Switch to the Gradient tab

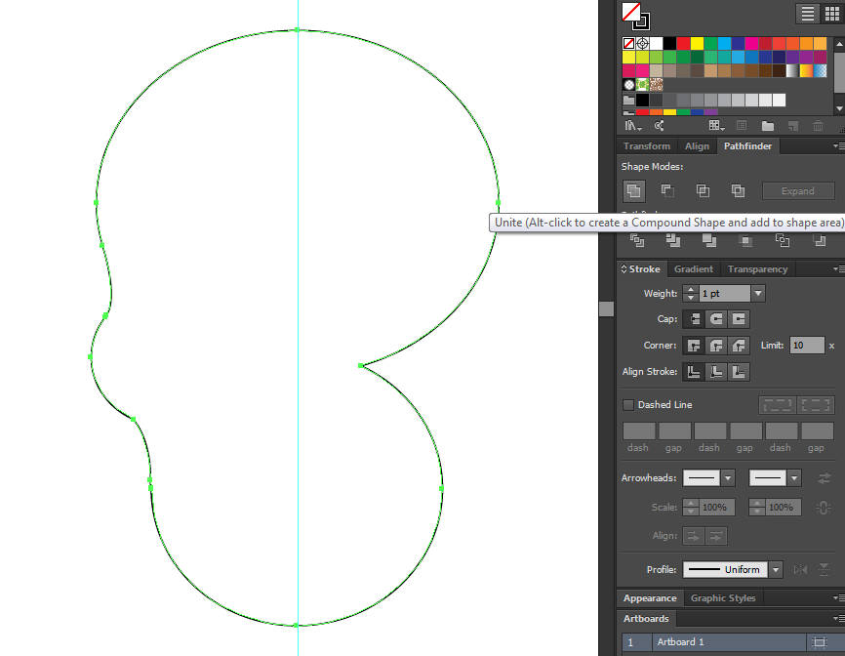(694, 269)
